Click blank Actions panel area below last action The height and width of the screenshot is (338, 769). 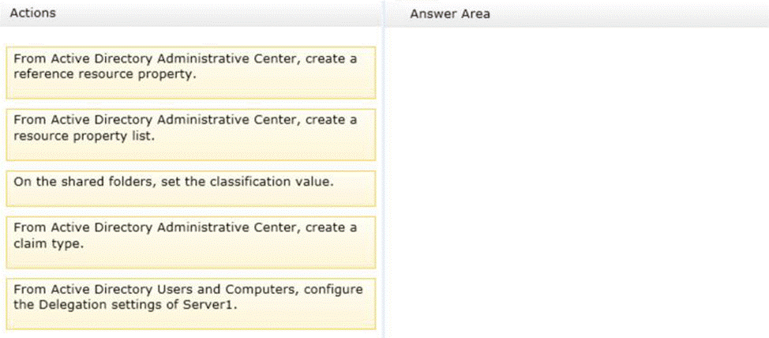pyautogui.click(x=190, y=334)
